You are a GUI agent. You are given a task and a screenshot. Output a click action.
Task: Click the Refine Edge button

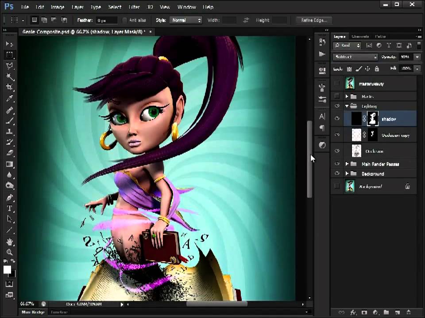pos(314,20)
